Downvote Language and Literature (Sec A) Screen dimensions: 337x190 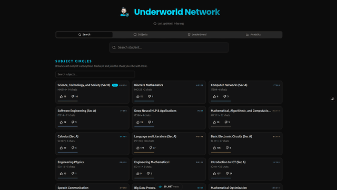153,148
